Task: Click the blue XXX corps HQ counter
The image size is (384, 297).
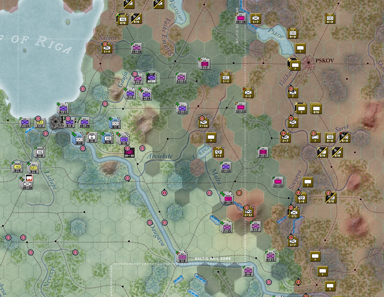Action: (107, 138)
